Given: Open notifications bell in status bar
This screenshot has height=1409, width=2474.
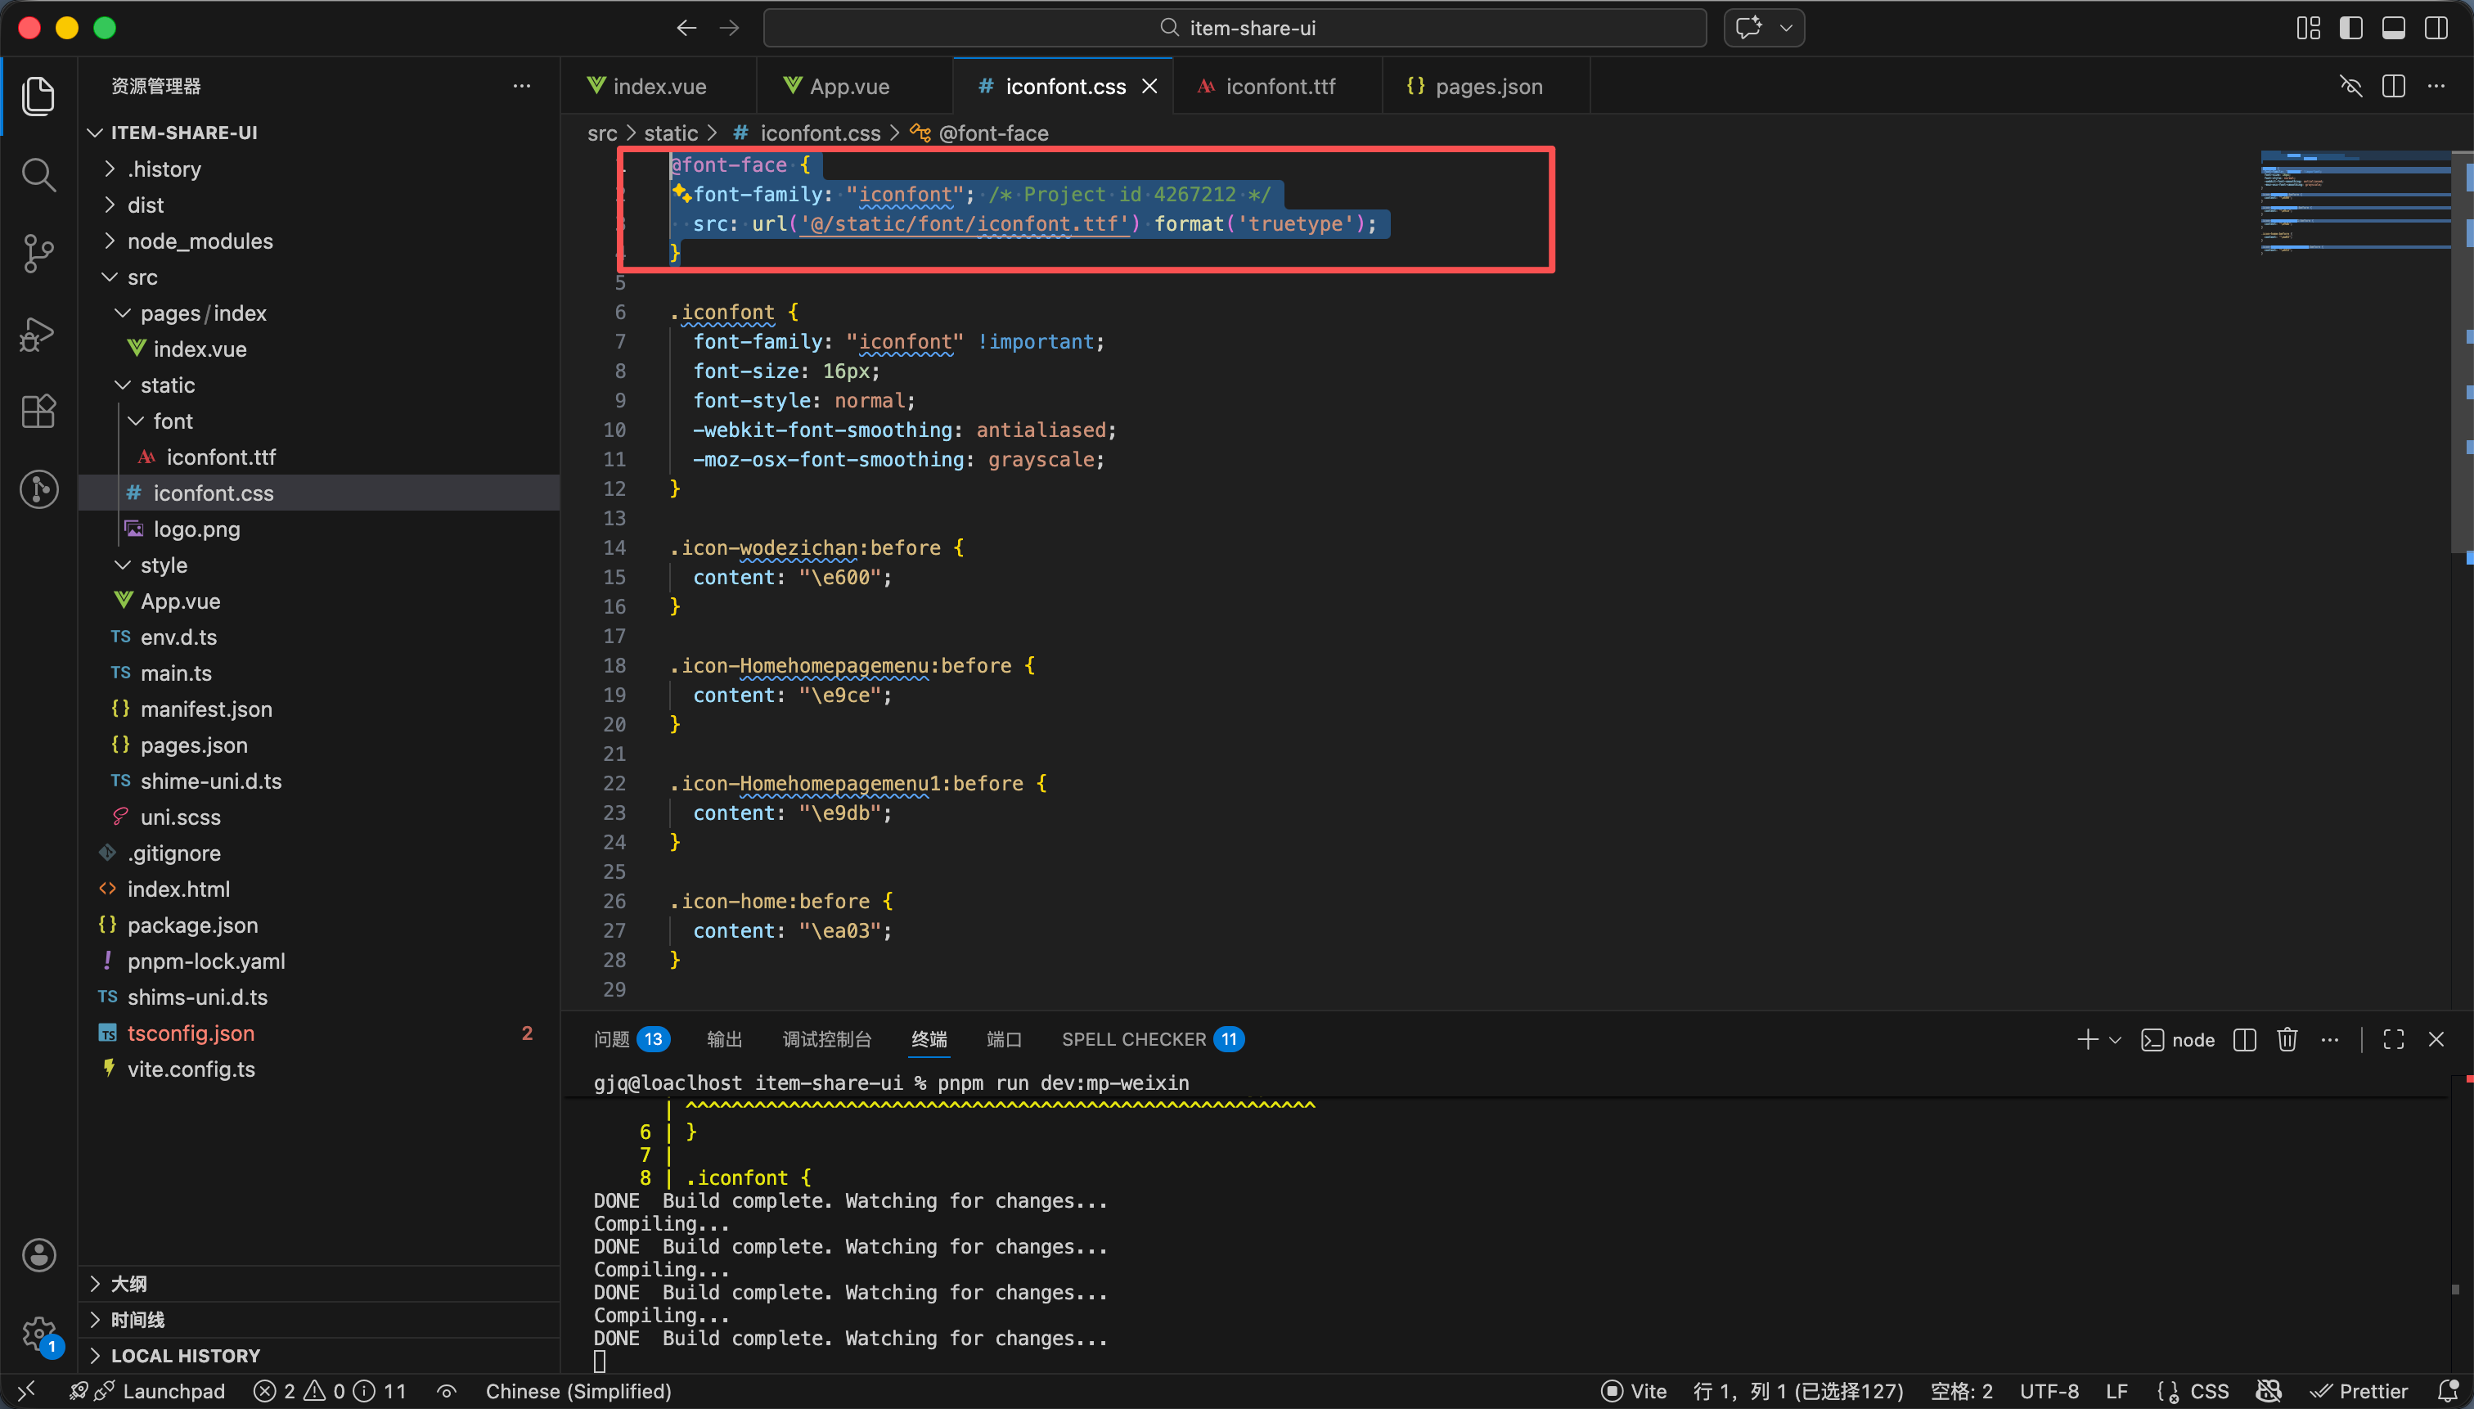Looking at the screenshot, I should click(x=2448, y=1391).
